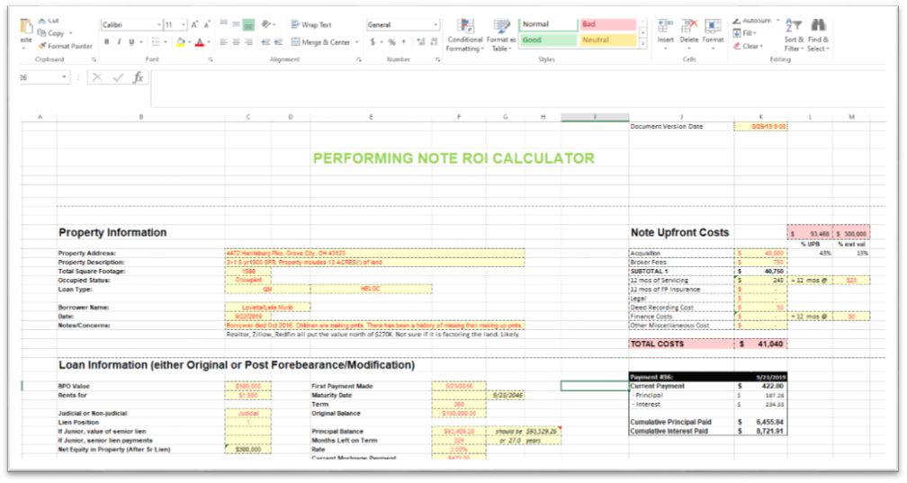Select column B header

140,117
